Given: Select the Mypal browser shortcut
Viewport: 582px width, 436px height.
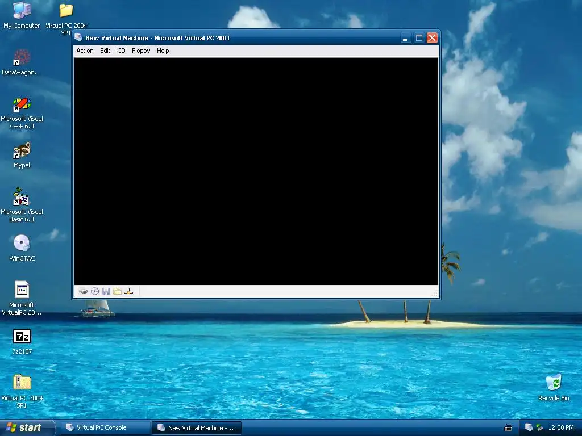Looking at the screenshot, I should [x=22, y=156].
